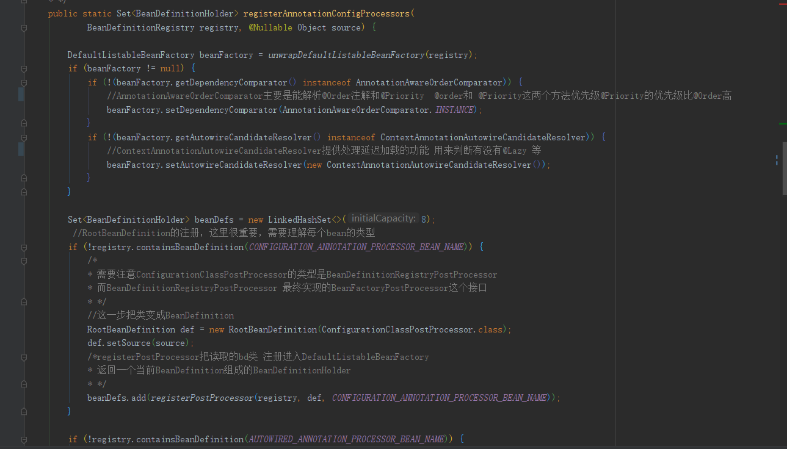Click the @Nullable annotation
The width and height of the screenshot is (787, 449).
[270, 27]
